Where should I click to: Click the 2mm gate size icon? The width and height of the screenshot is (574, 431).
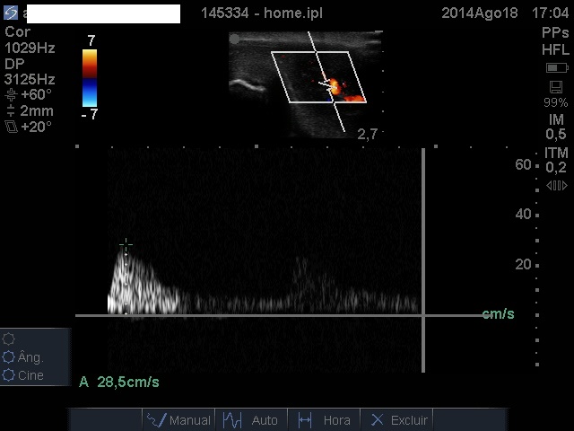click(11, 111)
